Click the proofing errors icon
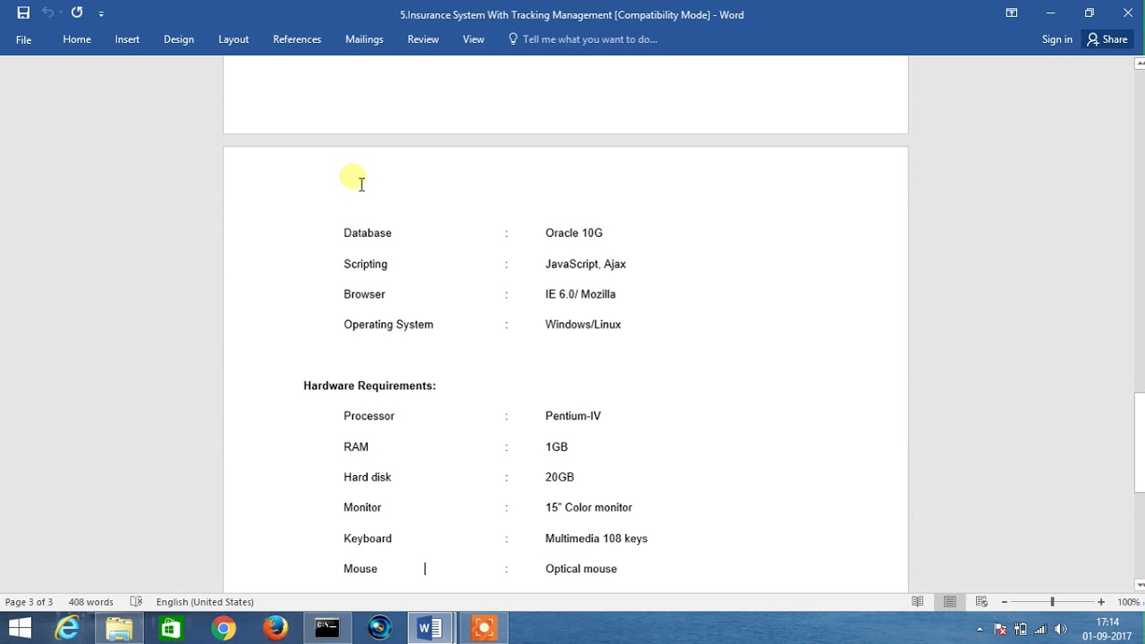This screenshot has width=1145, height=644. click(136, 602)
